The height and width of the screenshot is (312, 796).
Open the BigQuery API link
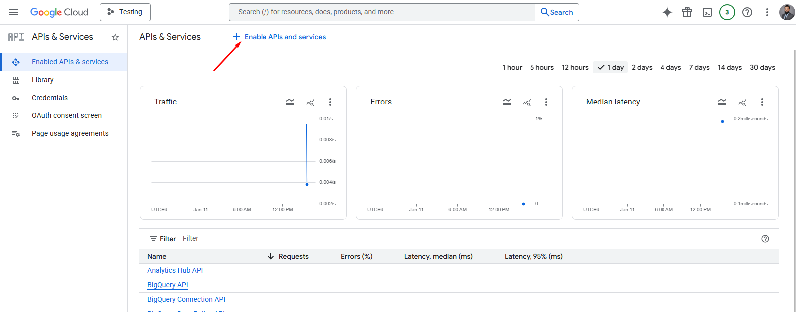point(168,285)
